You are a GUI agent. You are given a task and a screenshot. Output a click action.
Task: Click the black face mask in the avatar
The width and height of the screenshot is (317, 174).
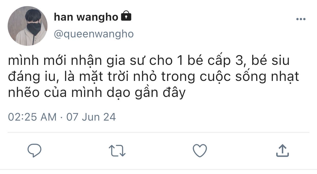click(x=34, y=28)
